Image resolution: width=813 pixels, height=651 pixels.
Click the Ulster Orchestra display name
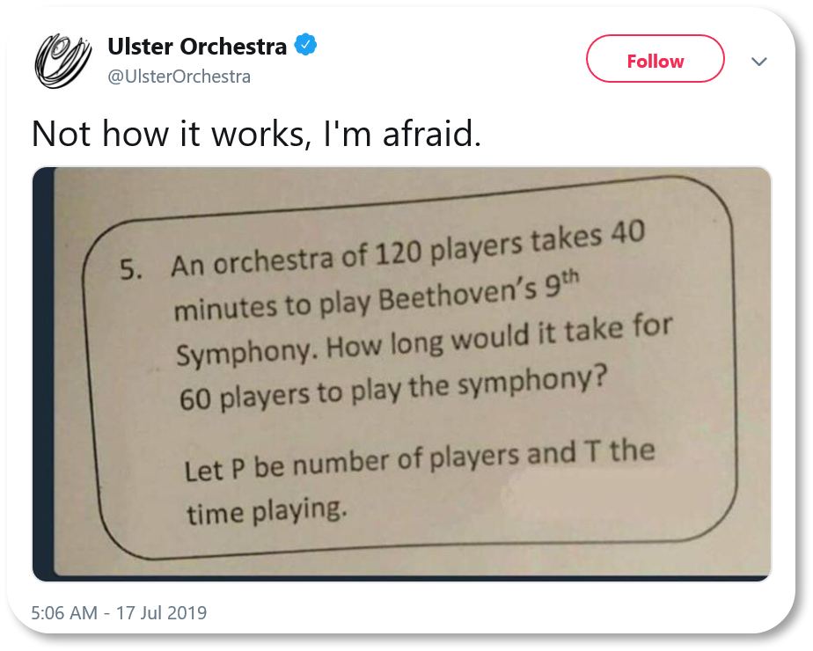(x=196, y=46)
